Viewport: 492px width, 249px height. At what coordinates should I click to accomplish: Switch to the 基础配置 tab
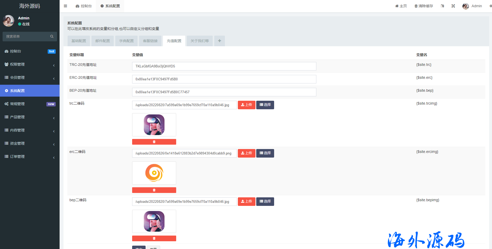tap(79, 41)
